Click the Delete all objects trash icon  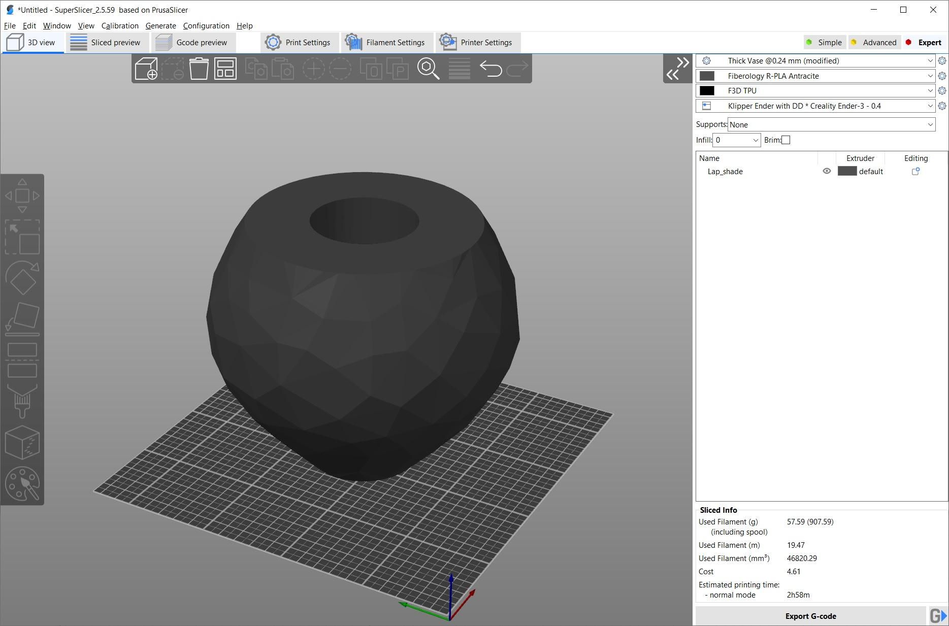click(199, 68)
